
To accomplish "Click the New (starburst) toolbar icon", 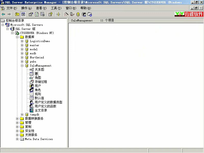I will pos(58,14).
